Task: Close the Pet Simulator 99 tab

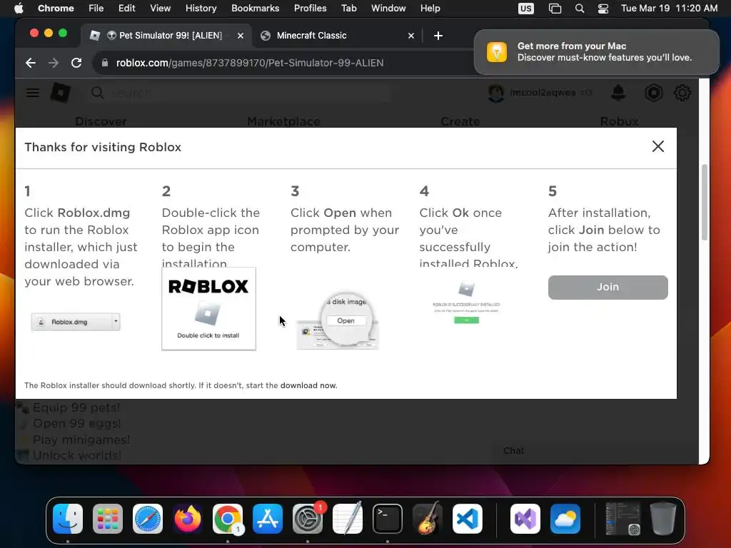Action: pos(241,36)
